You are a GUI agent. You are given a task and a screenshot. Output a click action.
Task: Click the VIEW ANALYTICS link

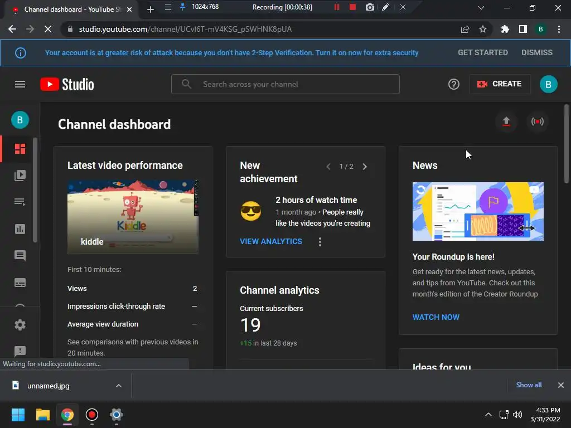271,242
